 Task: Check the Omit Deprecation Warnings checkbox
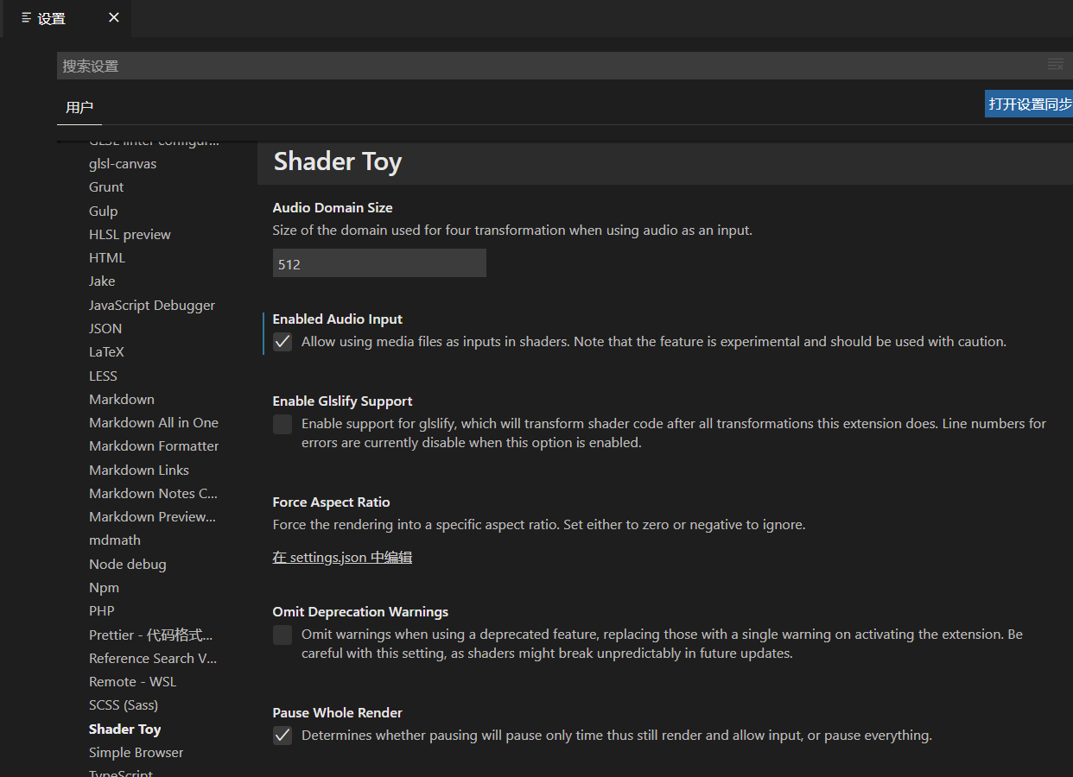point(283,635)
